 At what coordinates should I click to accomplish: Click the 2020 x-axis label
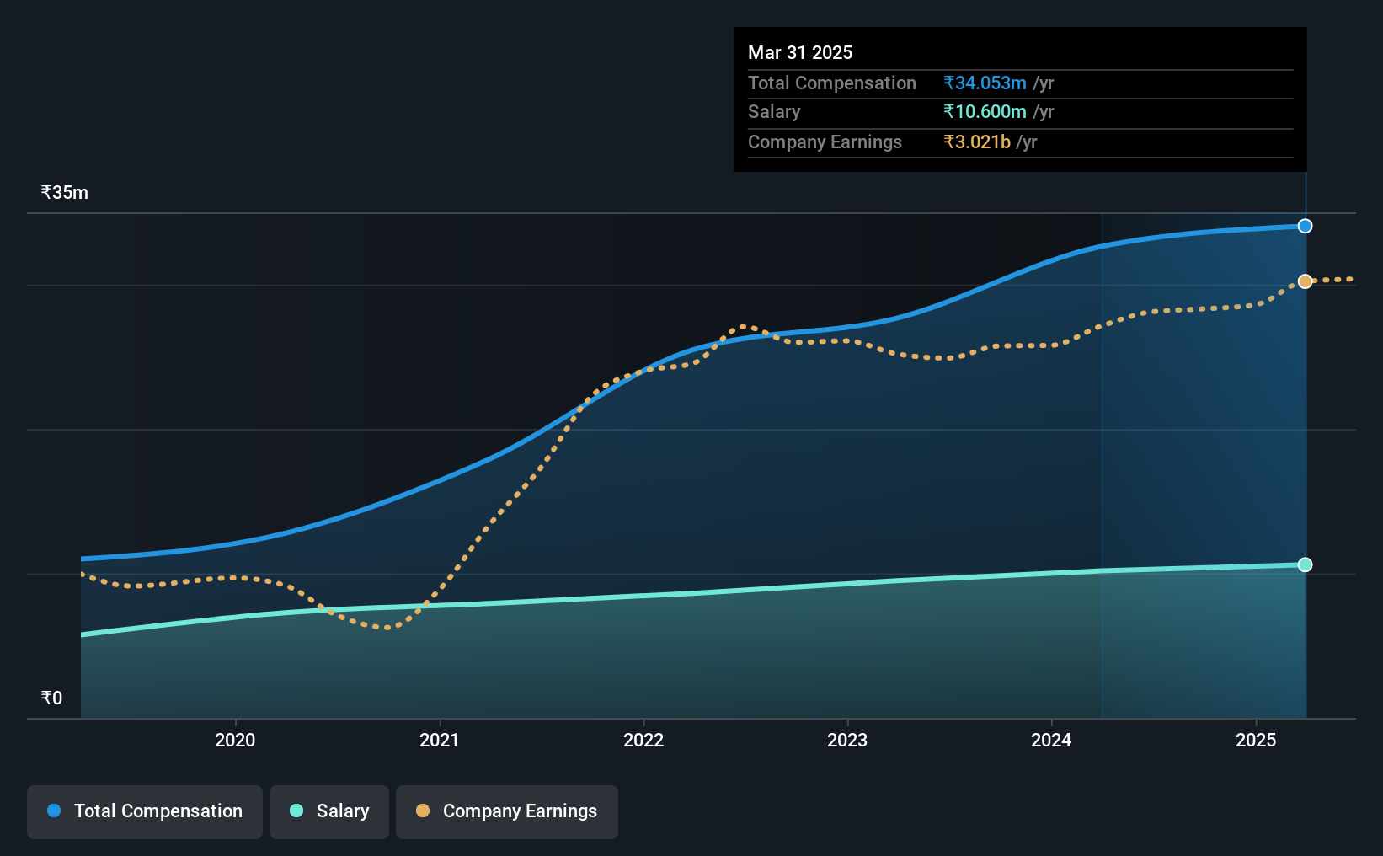[x=235, y=740]
